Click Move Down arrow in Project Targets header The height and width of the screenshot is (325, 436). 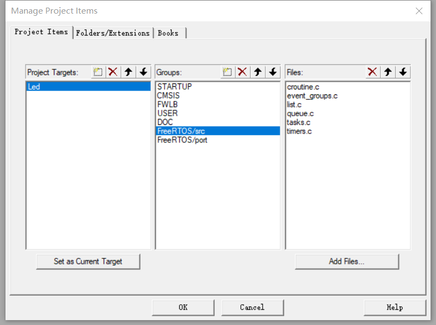[143, 72]
